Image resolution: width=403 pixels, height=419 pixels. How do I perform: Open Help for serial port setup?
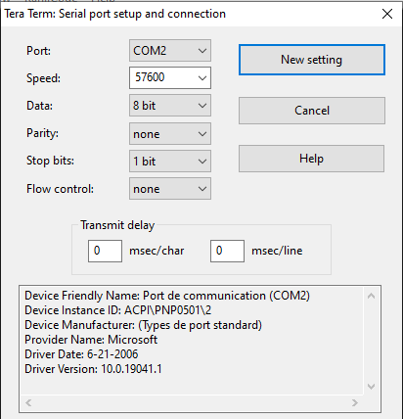click(x=312, y=159)
